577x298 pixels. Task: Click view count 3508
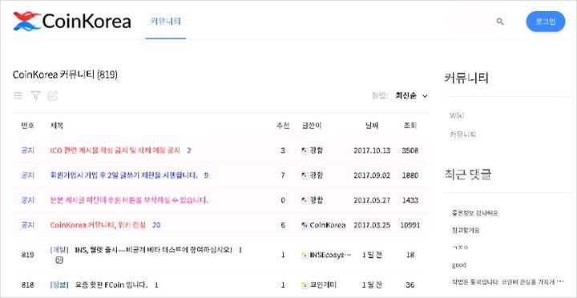click(x=410, y=151)
